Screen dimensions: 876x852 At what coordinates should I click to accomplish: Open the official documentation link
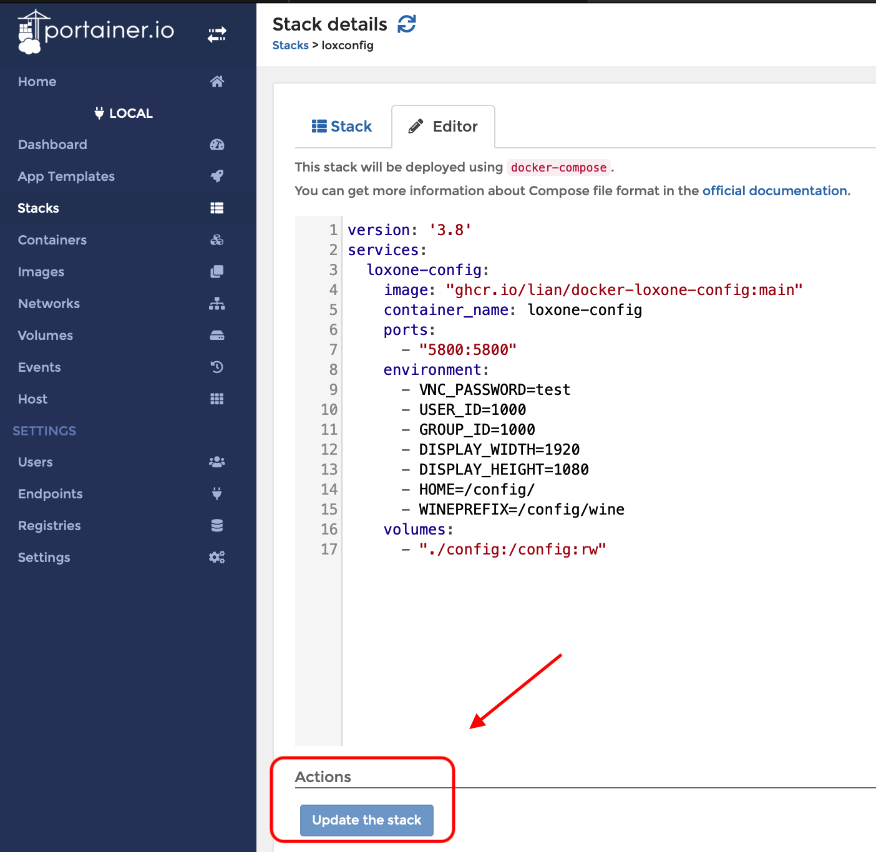775,191
